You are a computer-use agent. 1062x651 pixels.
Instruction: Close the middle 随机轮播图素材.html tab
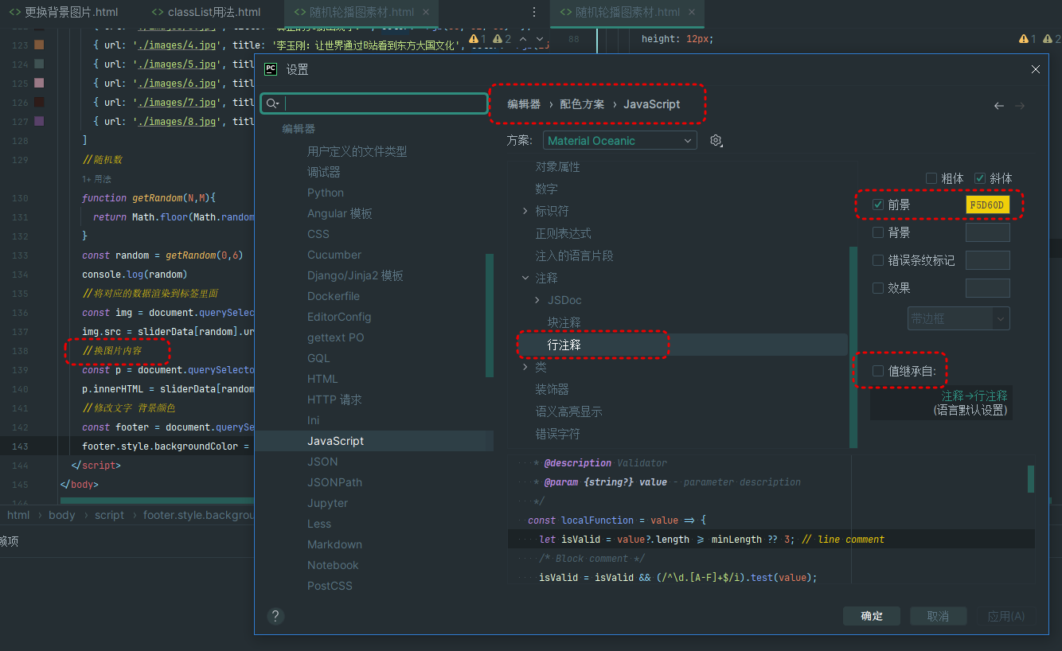(426, 13)
